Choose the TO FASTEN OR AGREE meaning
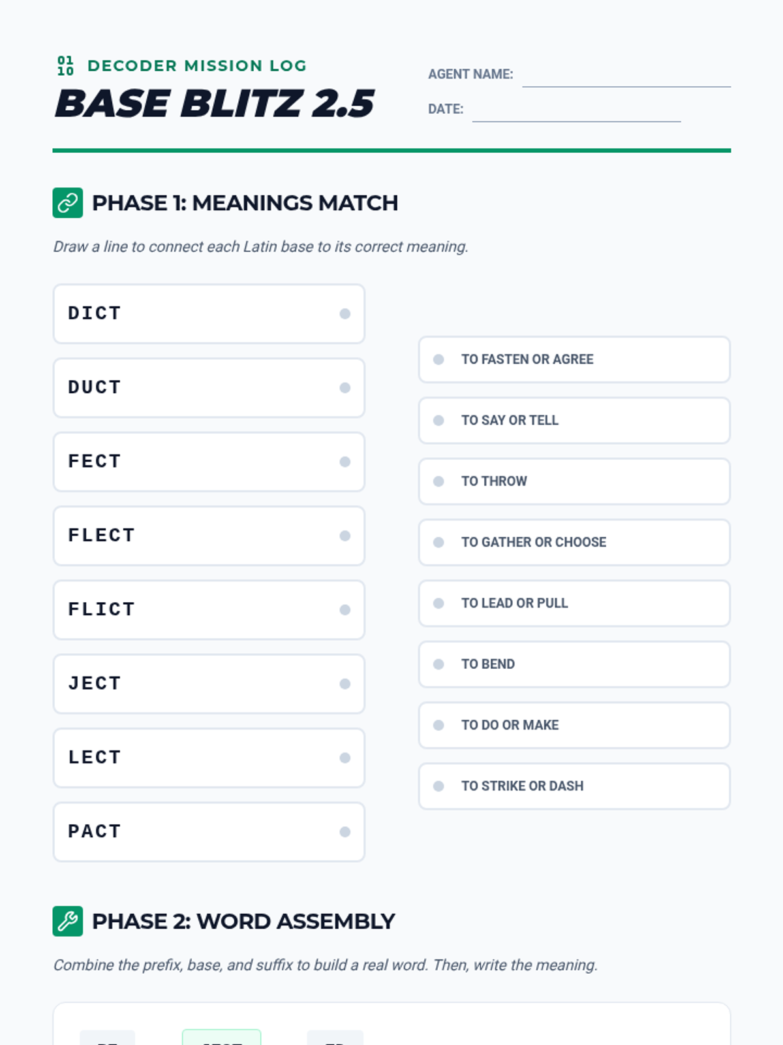 click(574, 360)
